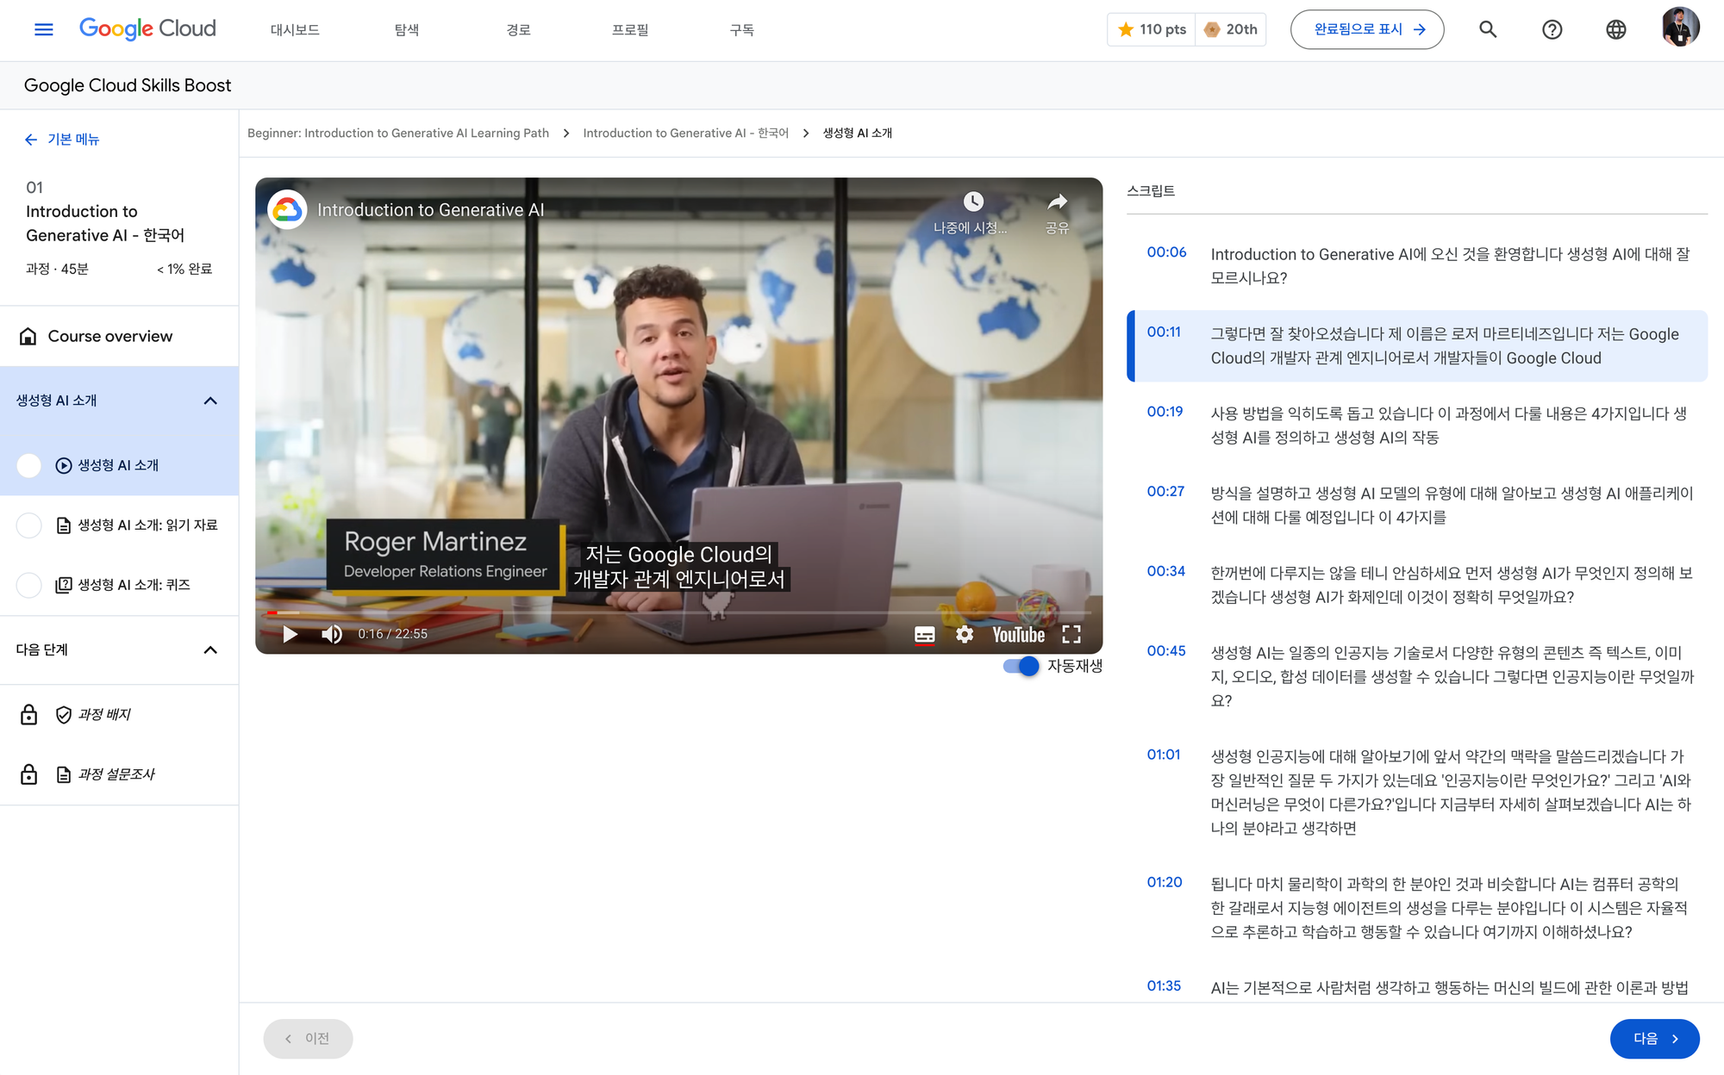1724x1075 pixels.
Task: Open 프로필 in top navigation
Action: [x=630, y=29]
